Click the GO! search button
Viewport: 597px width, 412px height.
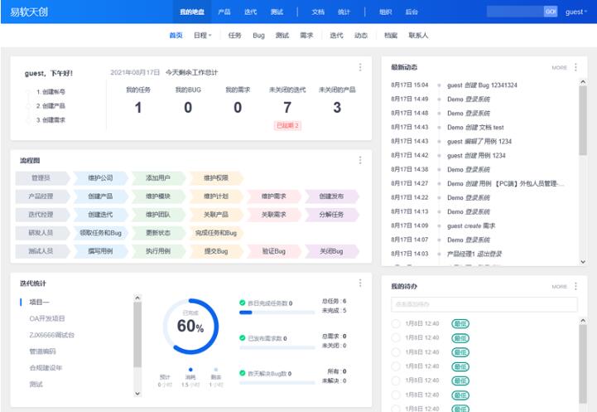pos(550,12)
